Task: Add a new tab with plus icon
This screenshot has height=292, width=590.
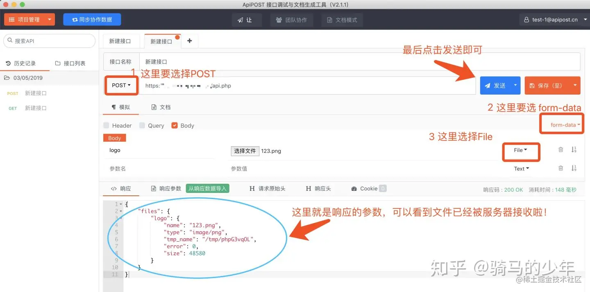Action: 189,41
